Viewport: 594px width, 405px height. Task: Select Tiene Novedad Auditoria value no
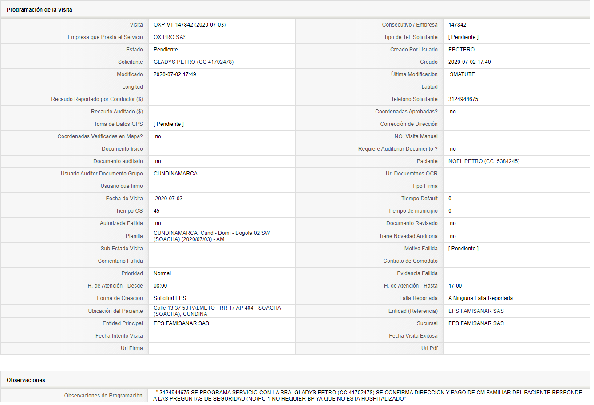[453, 236]
